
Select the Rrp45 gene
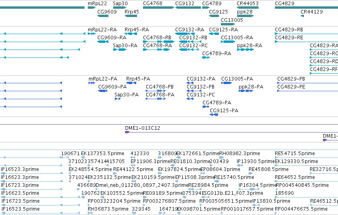pos(131,16)
